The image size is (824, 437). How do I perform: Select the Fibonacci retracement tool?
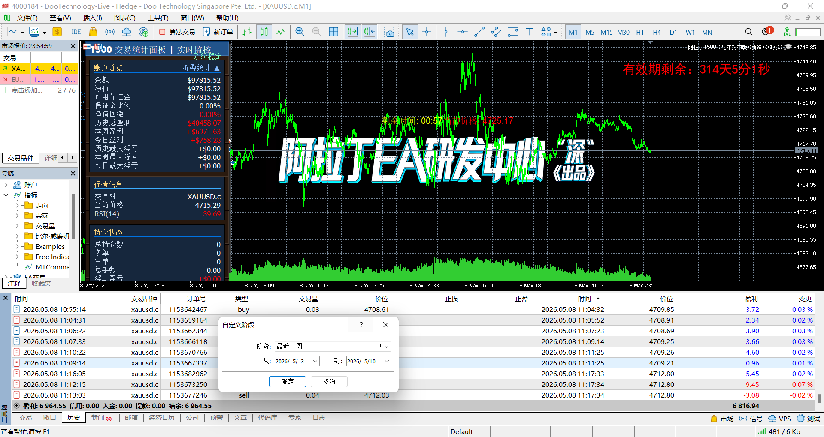[513, 32]
